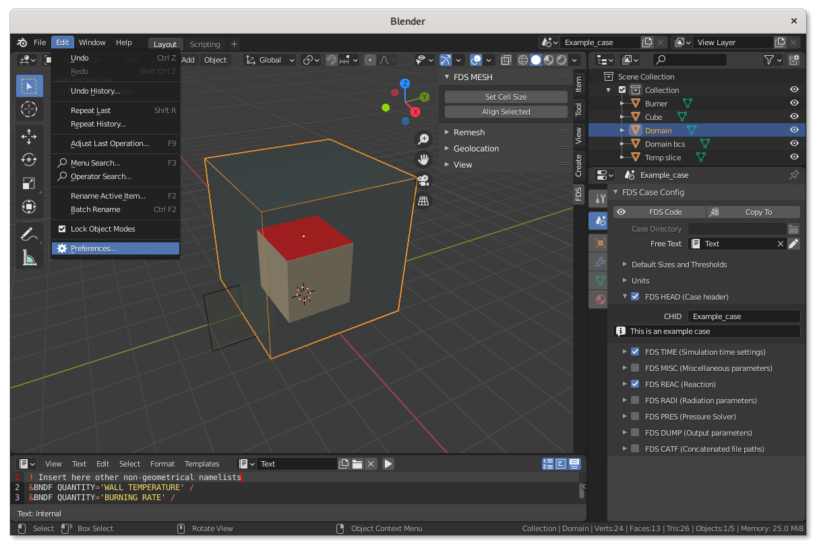Switch to material preview shading
This screenshot has width=819, height=548.
549,60
